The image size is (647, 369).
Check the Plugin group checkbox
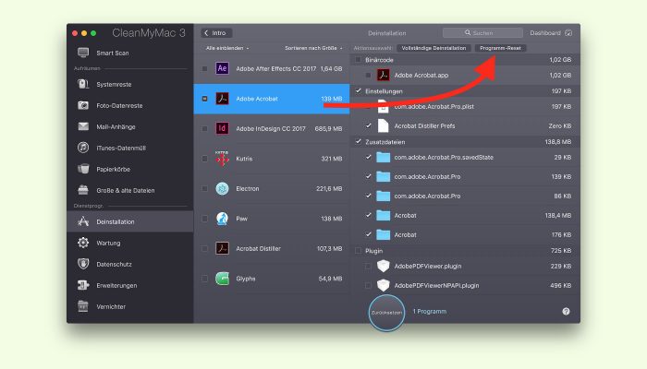358,250
